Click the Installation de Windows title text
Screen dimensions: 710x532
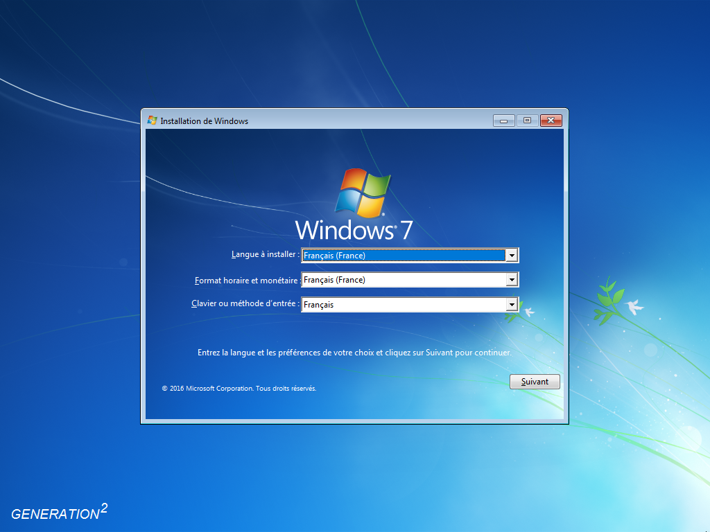click(x=205, y=121)
